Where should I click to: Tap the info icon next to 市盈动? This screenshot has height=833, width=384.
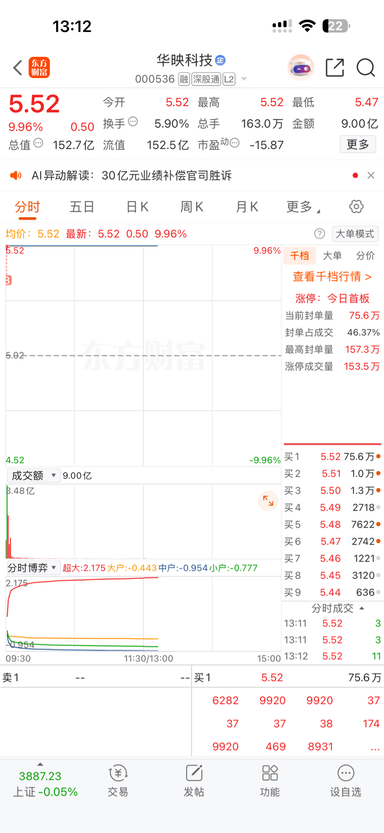click(x=234, y=143)
